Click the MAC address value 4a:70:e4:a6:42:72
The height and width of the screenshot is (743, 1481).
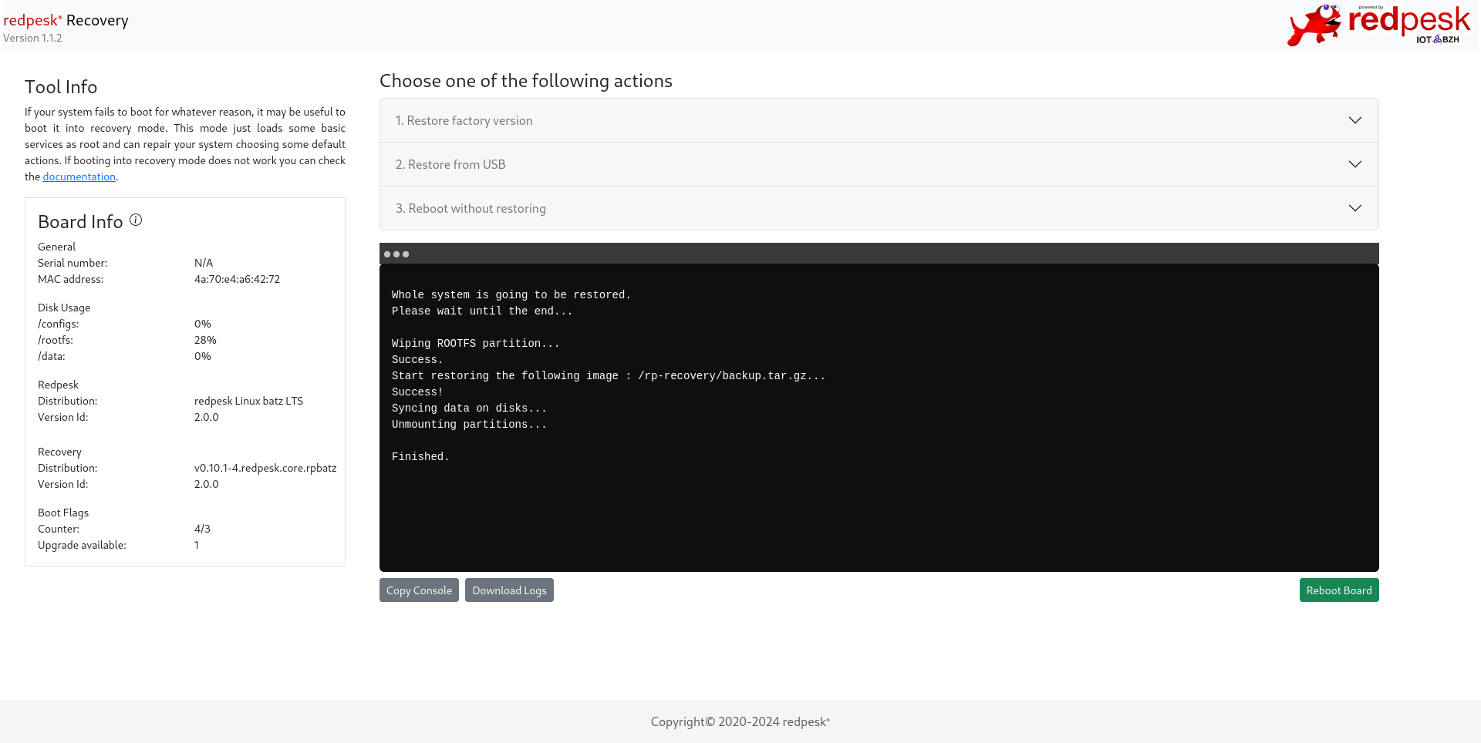(237, 279)
